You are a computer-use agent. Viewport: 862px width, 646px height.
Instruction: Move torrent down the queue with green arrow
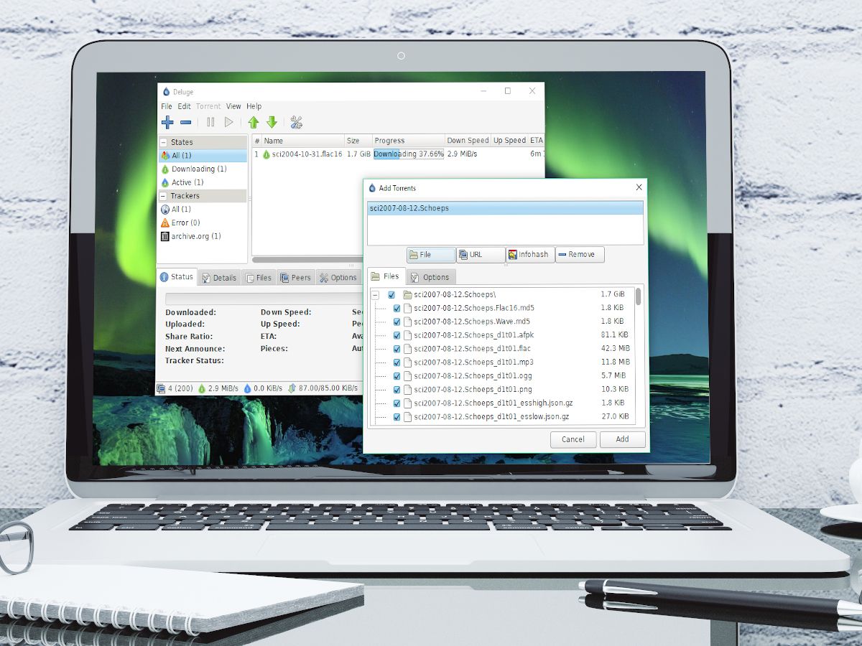point(272,122)
